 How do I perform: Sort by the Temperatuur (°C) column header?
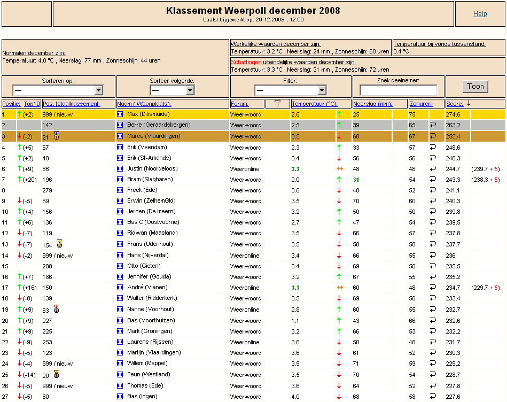(314, 104)
